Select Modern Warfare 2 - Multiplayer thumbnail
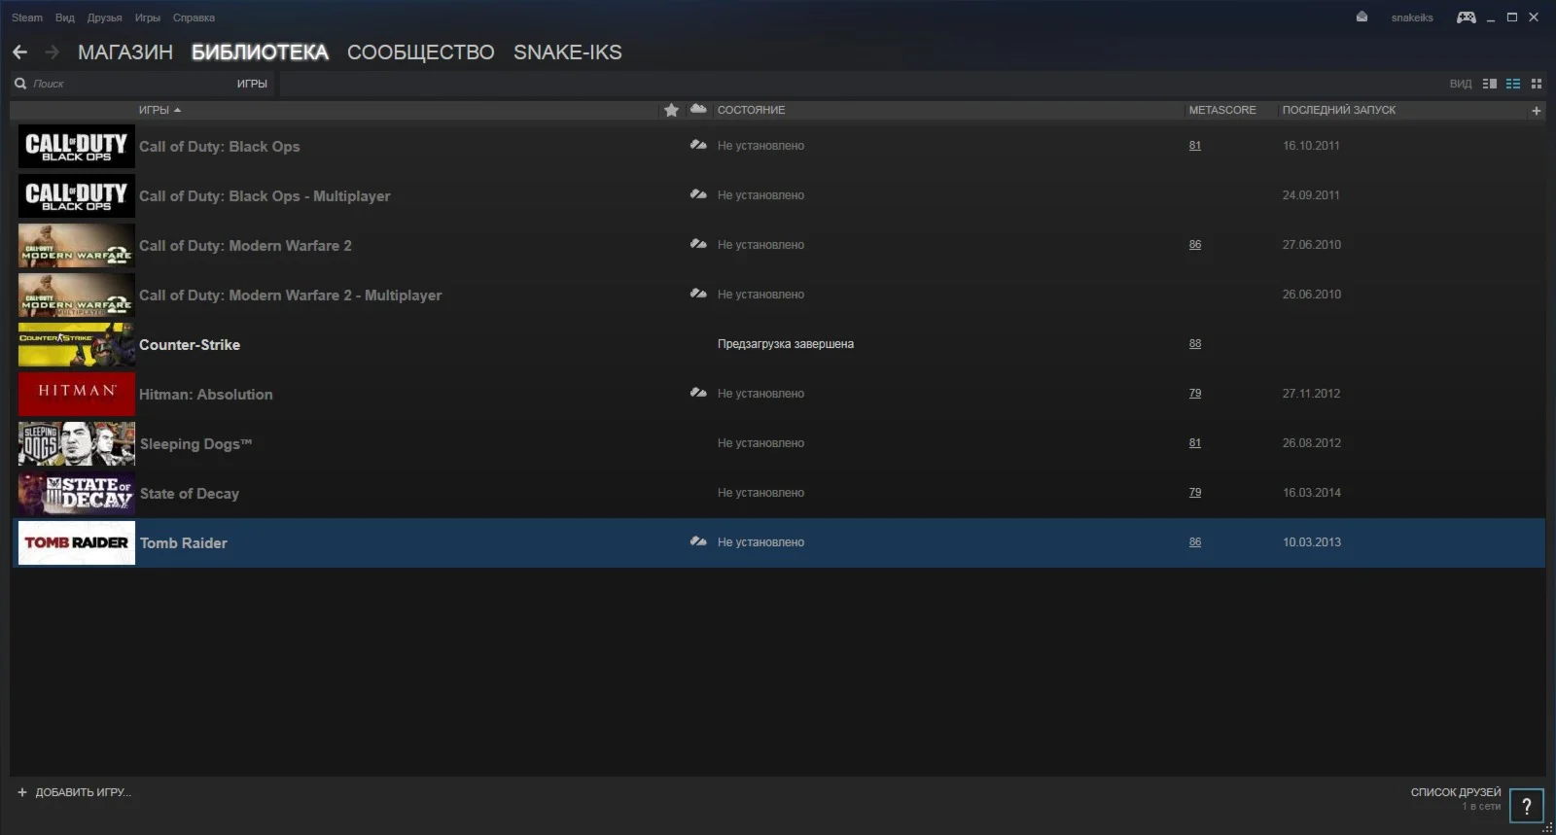 click(x=77, y=295)
